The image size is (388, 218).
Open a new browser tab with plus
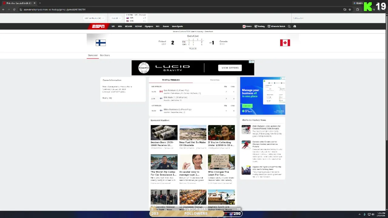coord(40,3)
